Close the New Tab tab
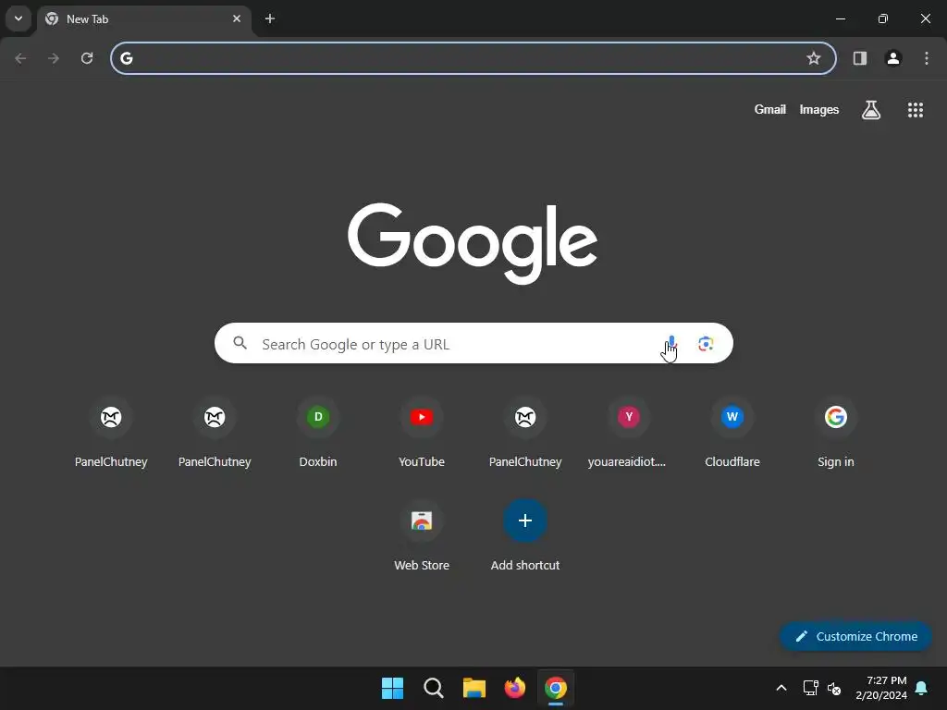Image resolution: width=947 pixels, height=710 pixels. pyautogui.click(x=237, y=18)
